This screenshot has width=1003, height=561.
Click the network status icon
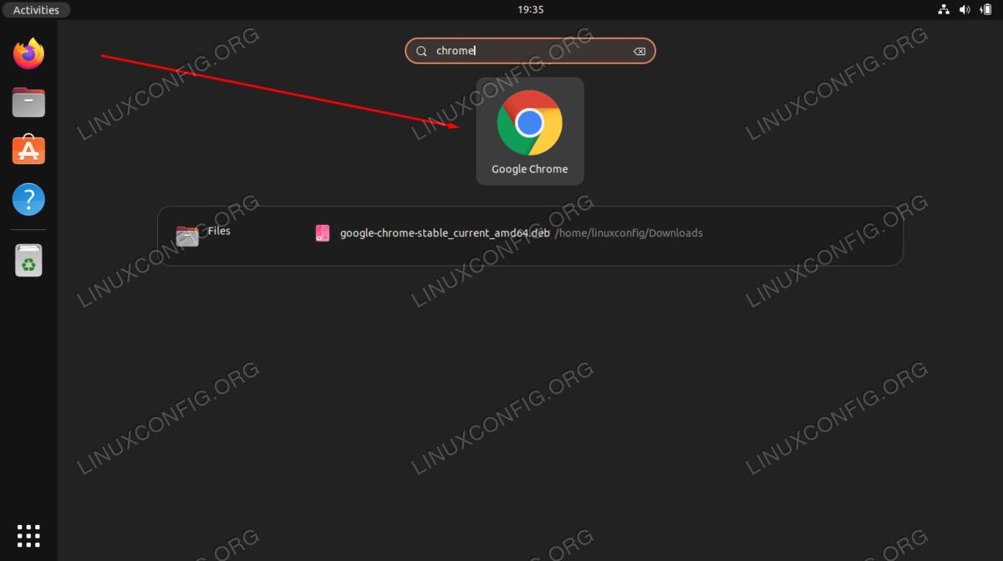point(944,10)
